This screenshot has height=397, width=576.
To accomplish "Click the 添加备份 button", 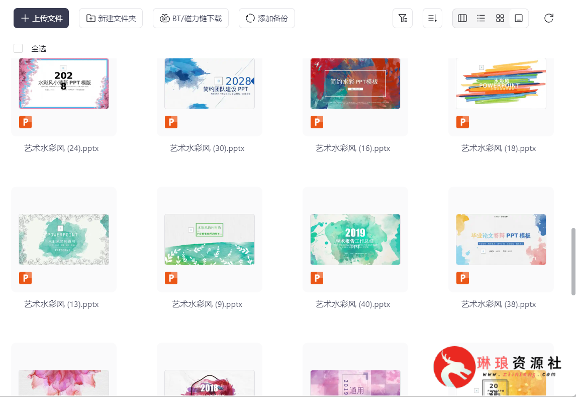I will click(x=267, y=19).
